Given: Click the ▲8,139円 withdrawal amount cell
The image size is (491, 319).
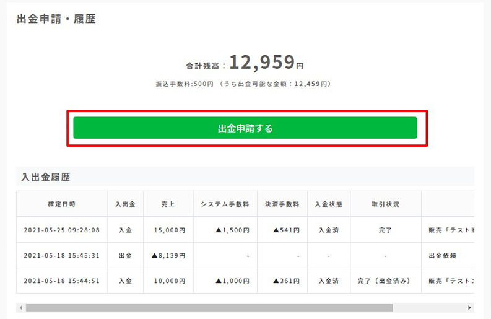Looking at the screenshot, I should pyautogui.click(x=168, y=255).
